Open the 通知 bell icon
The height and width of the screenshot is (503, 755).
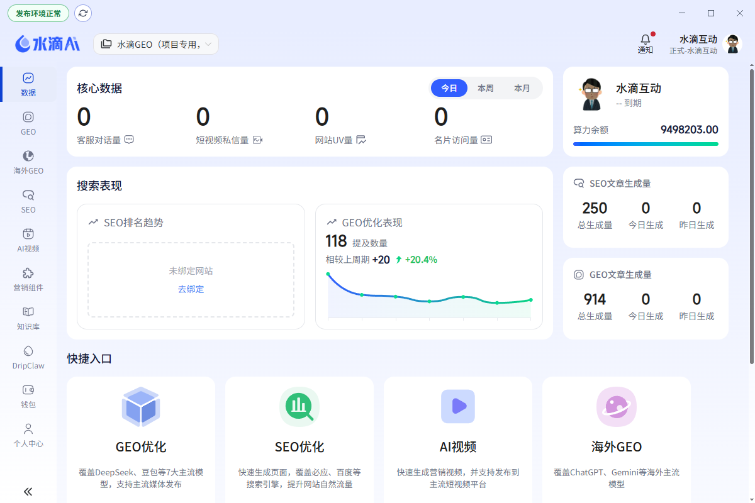(646, 43)
